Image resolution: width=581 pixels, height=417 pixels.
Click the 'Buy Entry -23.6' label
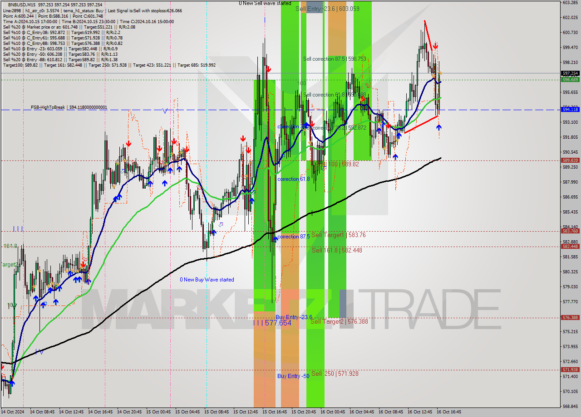coord(294,317)
